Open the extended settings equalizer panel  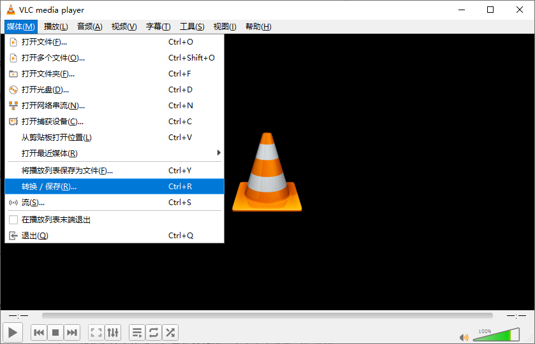[113, 333]
